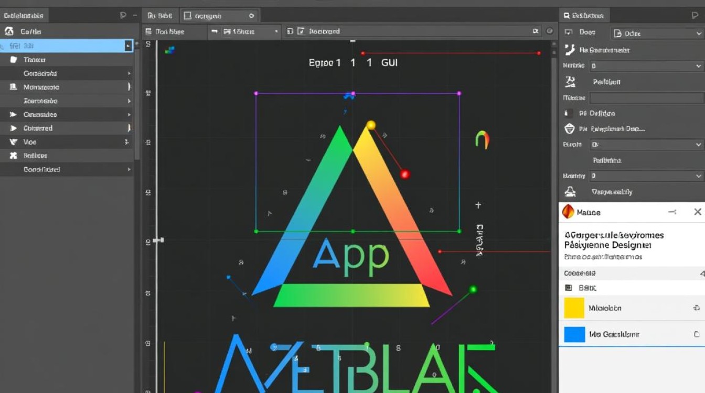This screenshot has width=705, height=393.
Task: Click the search icon in top-right panel tab
Action: click(x=566, y=16)
